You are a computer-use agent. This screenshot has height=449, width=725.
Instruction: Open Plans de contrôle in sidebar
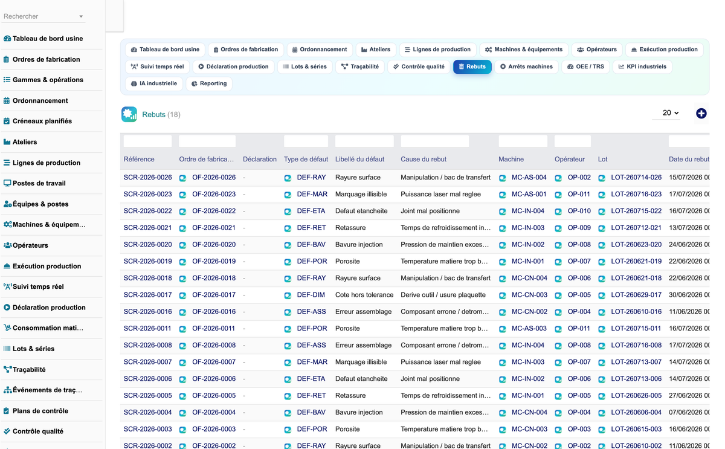pos(40,411)
